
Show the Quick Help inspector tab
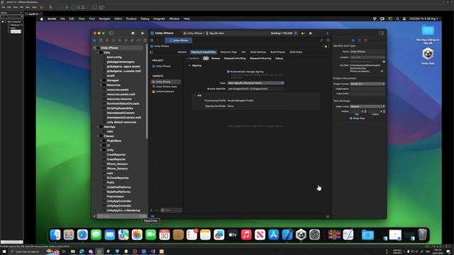[366, 40]
